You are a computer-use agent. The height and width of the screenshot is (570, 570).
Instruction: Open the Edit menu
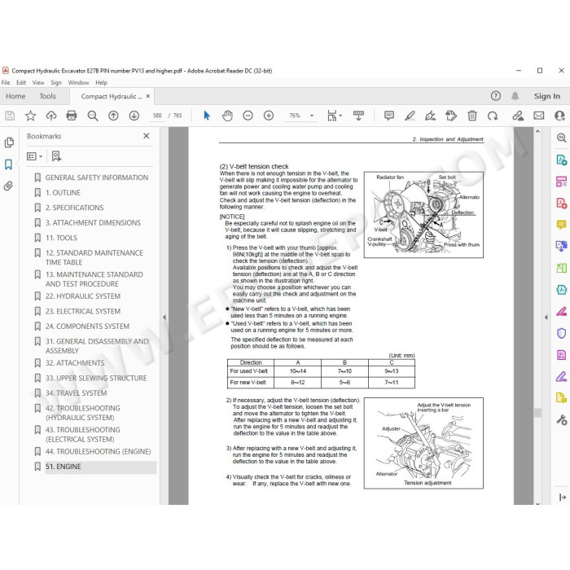[x=21, y=82]
